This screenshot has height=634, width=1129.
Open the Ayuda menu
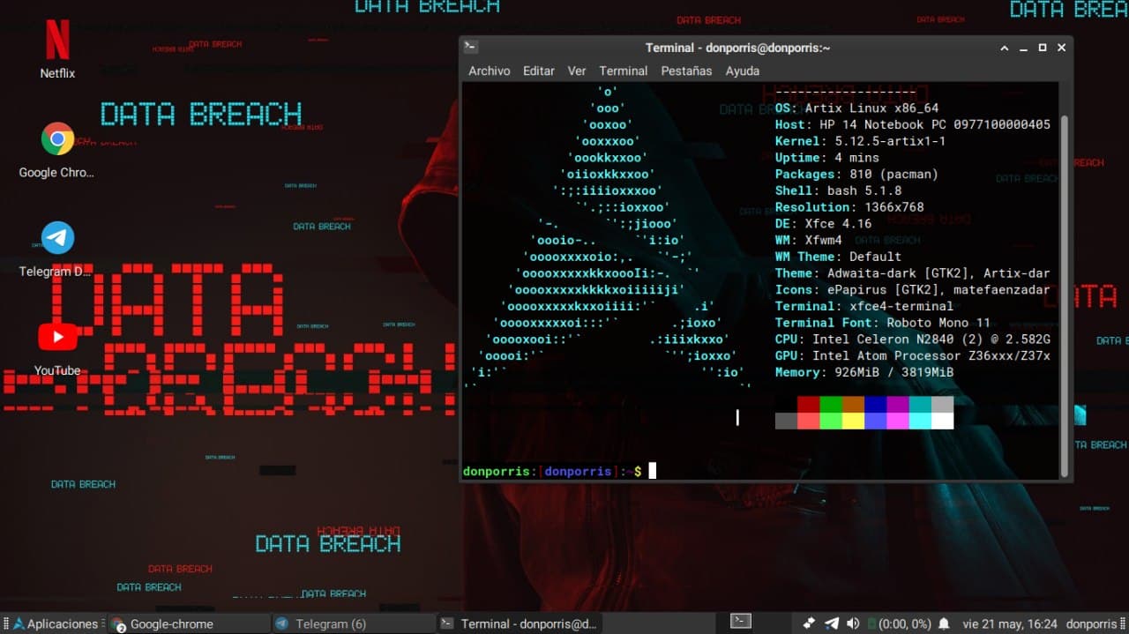point(742,71)
